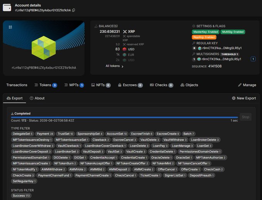Screen dimensions: 262x200
Task: Toggle LoanBrokerCoverWithdraw filter chip
Action: 33,146
